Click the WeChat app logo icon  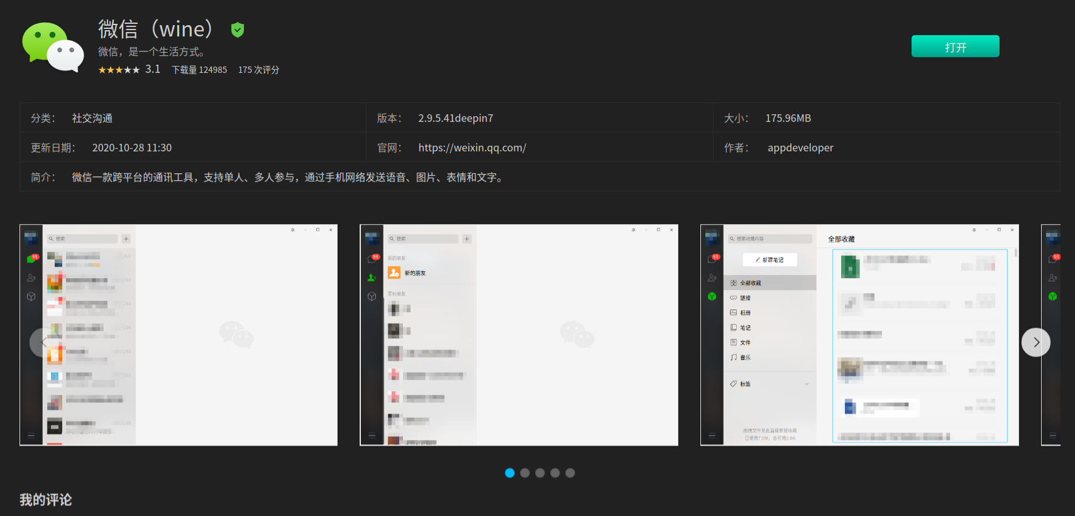click(53, 48)
